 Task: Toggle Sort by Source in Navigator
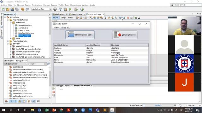(x=38, y=101)
